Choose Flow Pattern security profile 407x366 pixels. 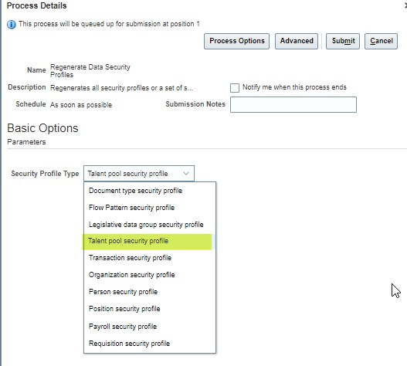(150, 208)
